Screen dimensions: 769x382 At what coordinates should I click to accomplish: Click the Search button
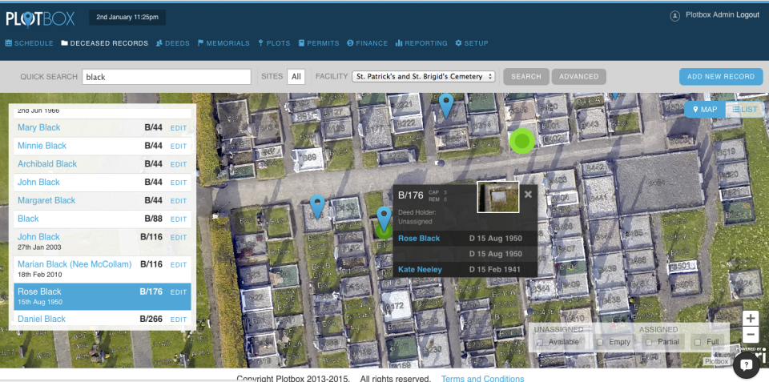[526, 77]
